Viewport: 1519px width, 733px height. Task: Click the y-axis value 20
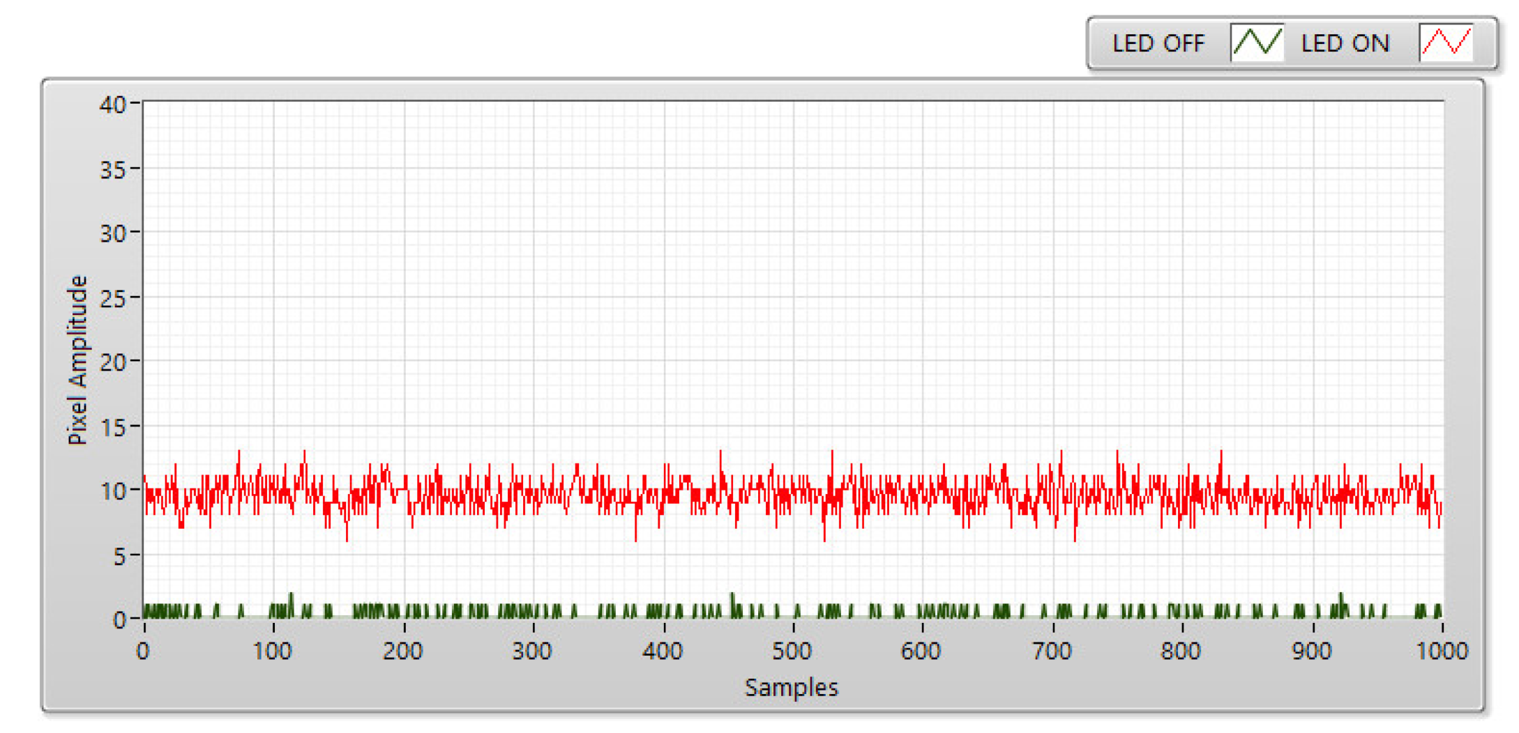[x=112, y=362]
